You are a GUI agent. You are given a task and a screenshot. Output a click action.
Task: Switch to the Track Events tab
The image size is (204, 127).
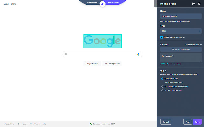(x=113, y=3)
